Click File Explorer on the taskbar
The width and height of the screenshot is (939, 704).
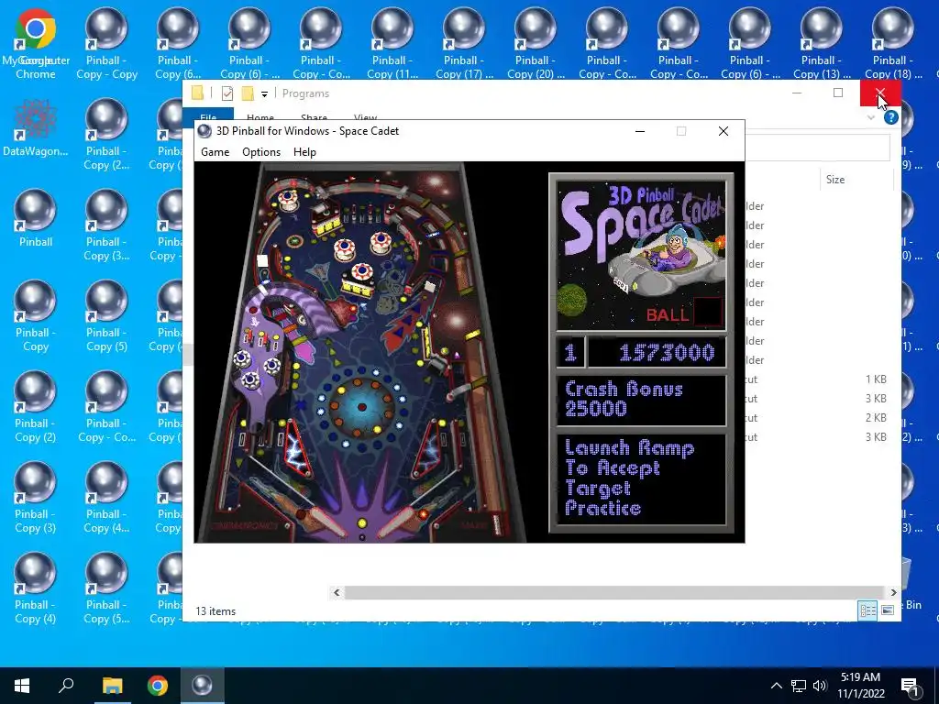click(112, 686)
